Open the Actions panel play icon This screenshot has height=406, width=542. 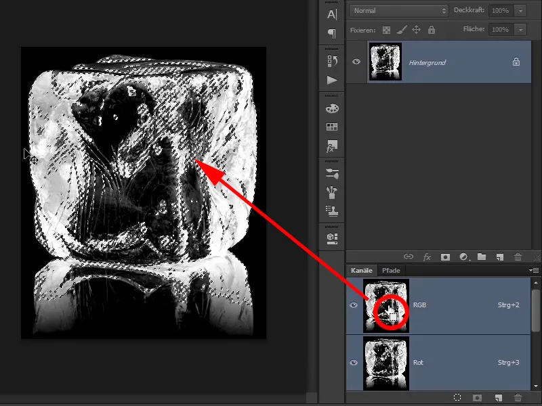click(332, 81)
